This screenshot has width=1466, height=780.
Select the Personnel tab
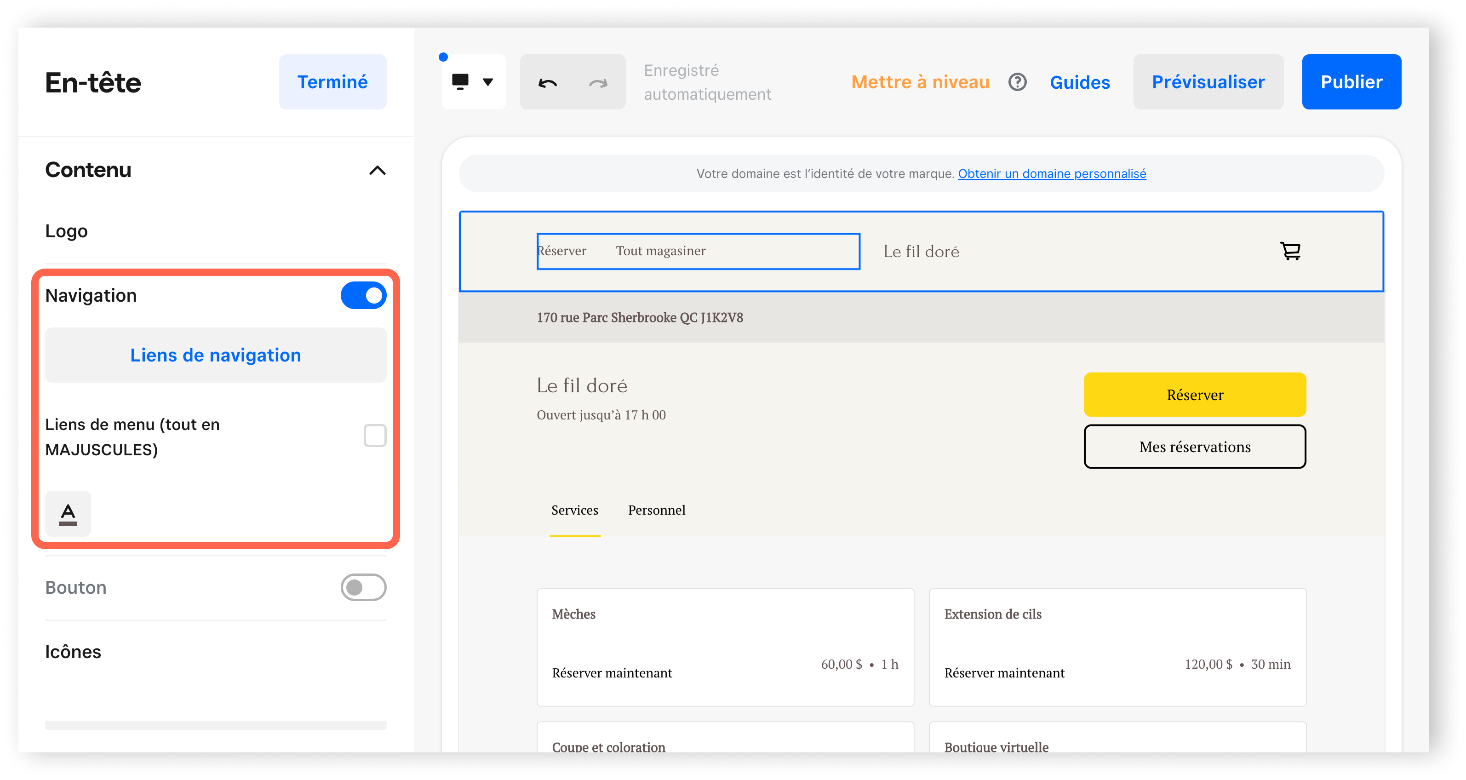tap(655, 509)
